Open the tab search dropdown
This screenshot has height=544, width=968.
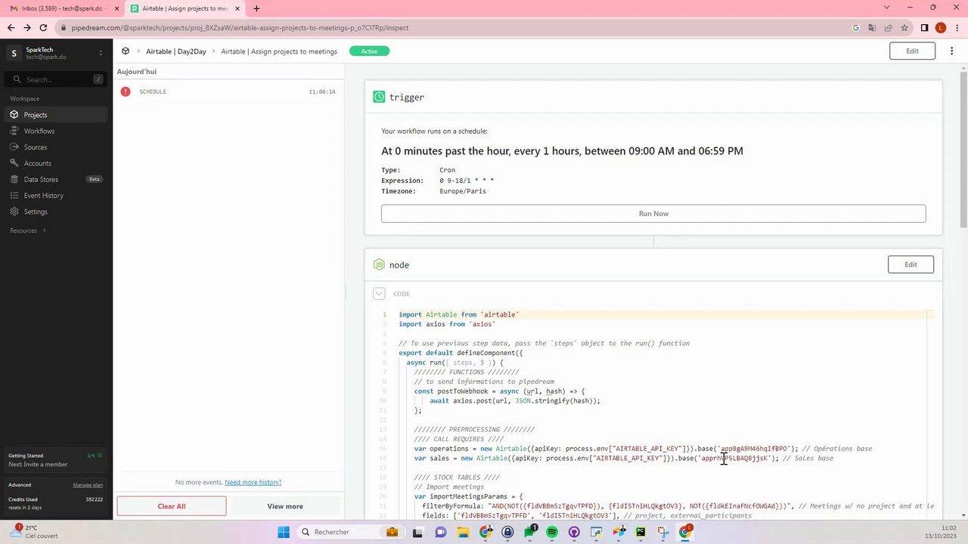pos(887,8)
